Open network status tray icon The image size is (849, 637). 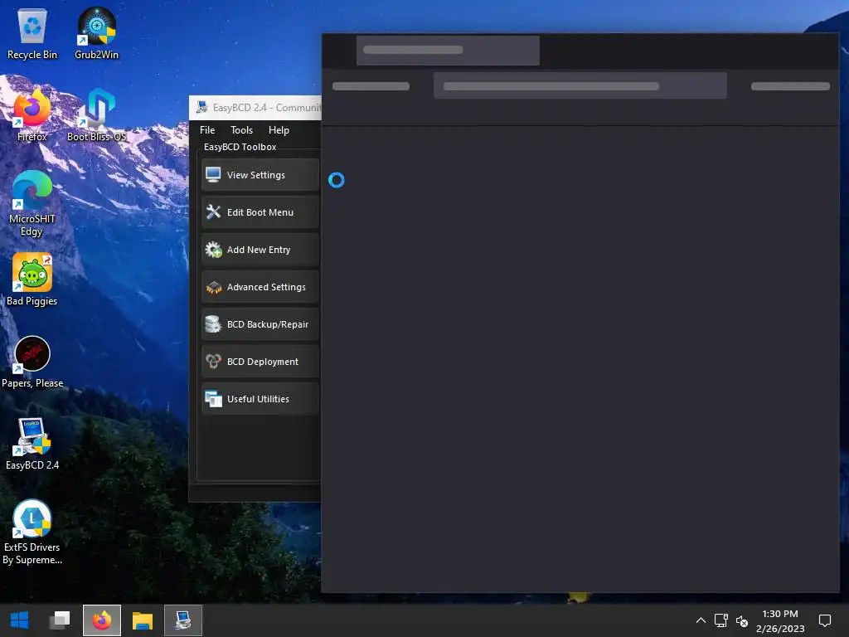[720, 620]
